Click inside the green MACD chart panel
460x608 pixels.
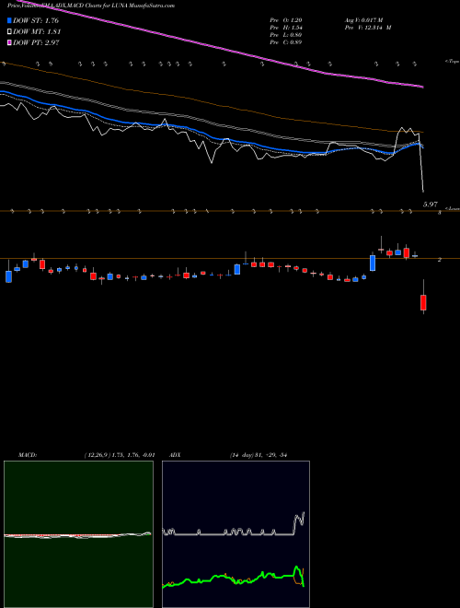(x=78, y=534)
